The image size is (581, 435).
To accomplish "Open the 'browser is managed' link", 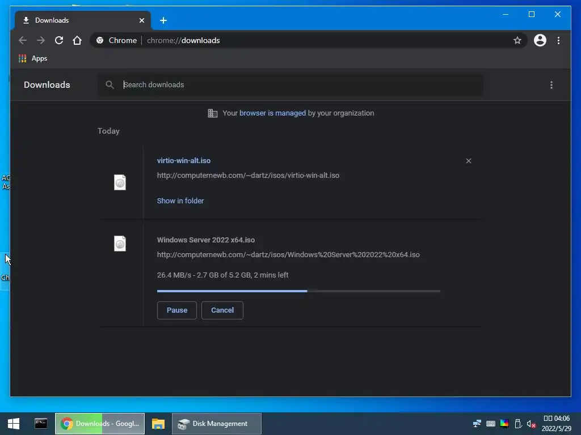I will click(x=272, y=113).
